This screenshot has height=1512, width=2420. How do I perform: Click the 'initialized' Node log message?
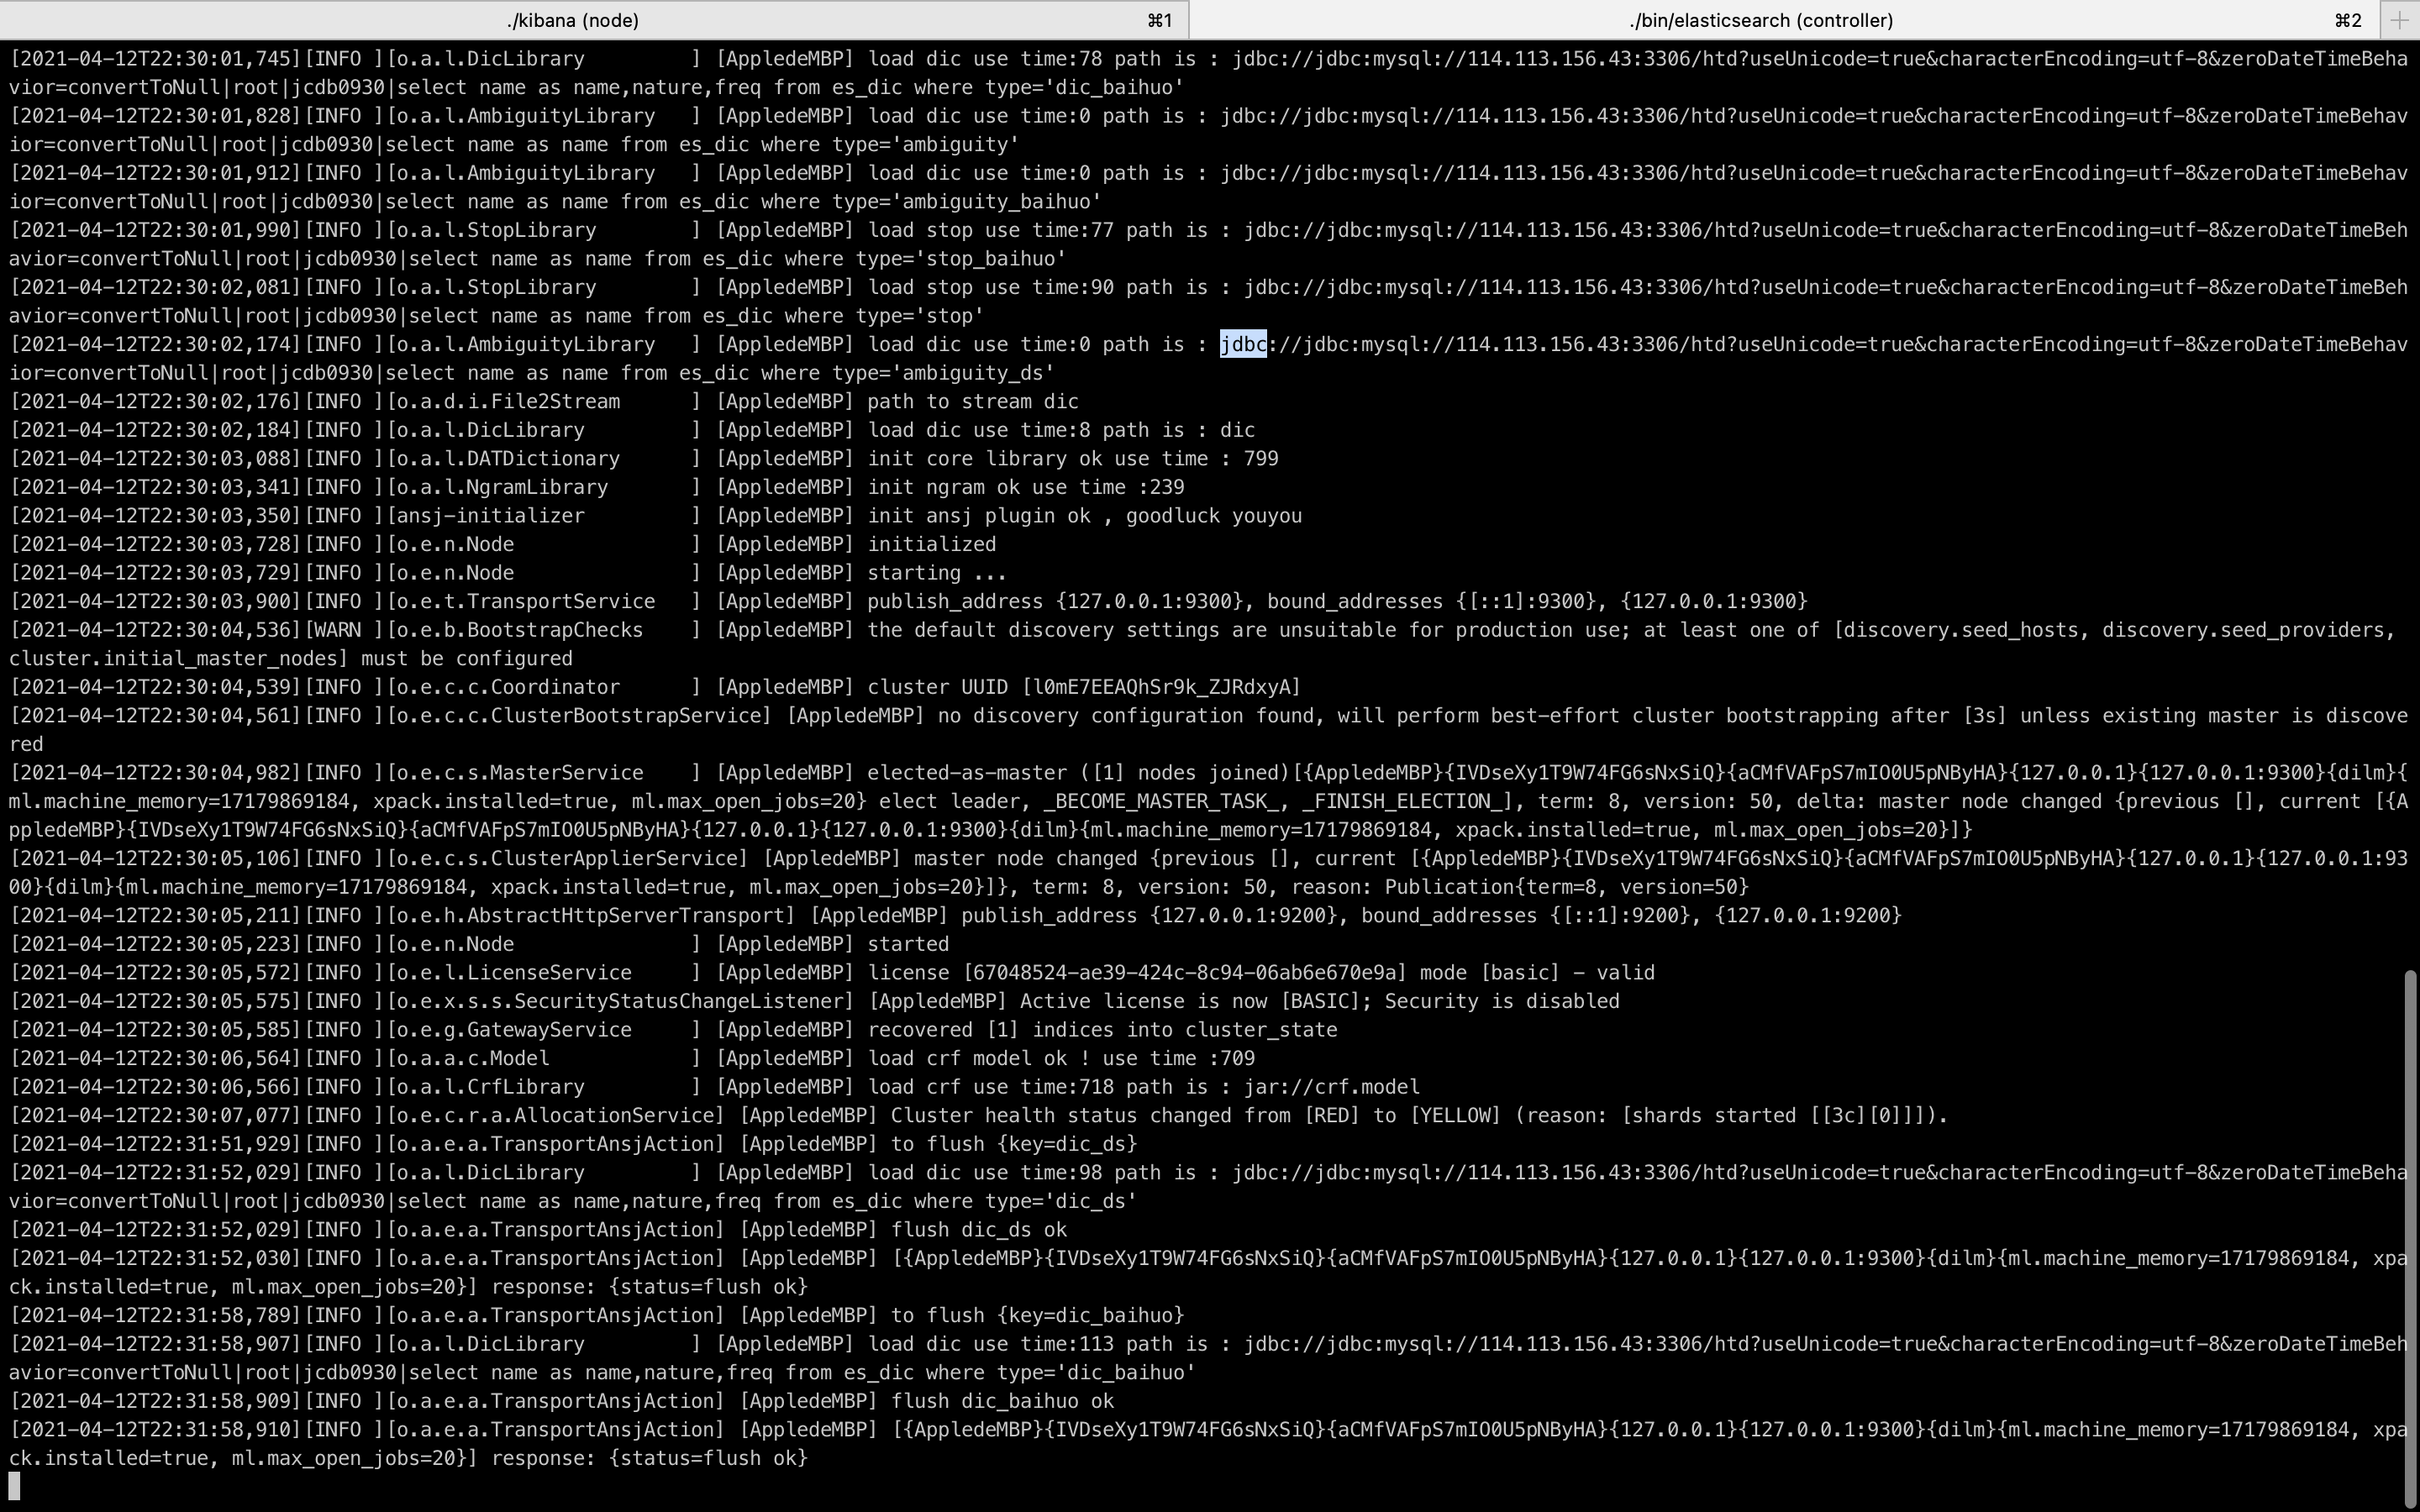932,545
